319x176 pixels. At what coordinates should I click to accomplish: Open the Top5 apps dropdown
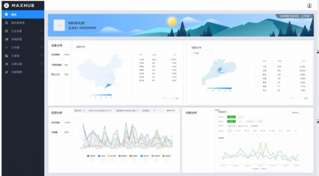coord(148,111)
